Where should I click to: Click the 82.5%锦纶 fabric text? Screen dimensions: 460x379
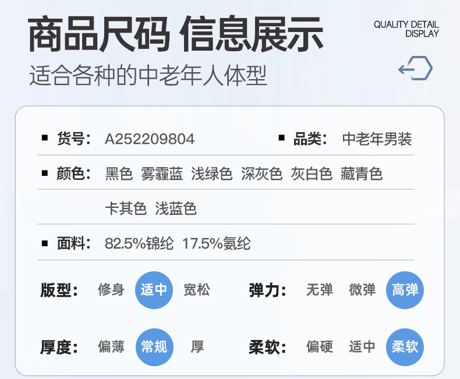click(x=139, y=243)
